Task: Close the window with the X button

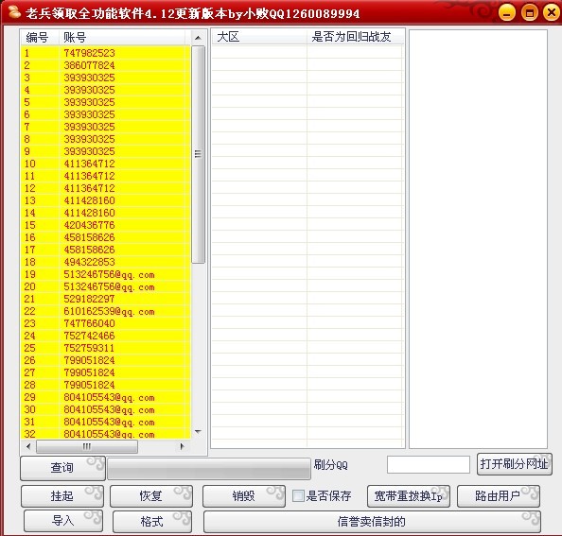Action: pyautogui.click(x=552, y=13)
